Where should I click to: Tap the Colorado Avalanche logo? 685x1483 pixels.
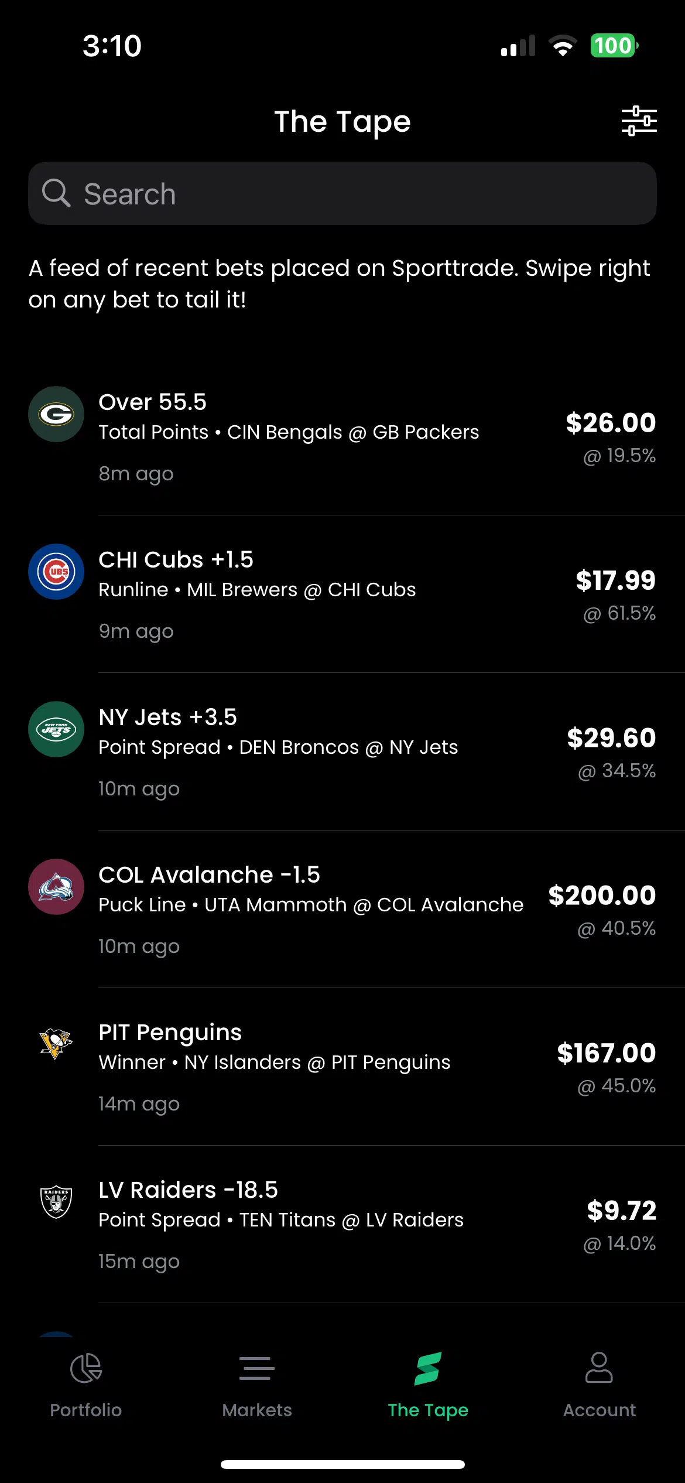(x=56, y=887)
